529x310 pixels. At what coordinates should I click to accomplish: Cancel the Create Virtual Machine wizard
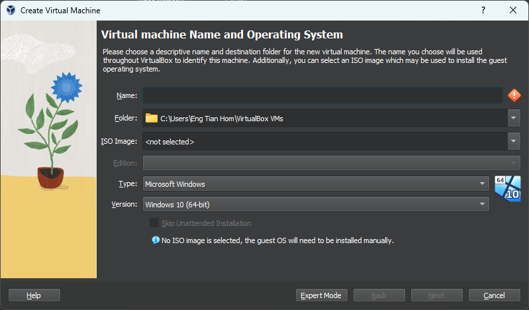coord(495,295)
